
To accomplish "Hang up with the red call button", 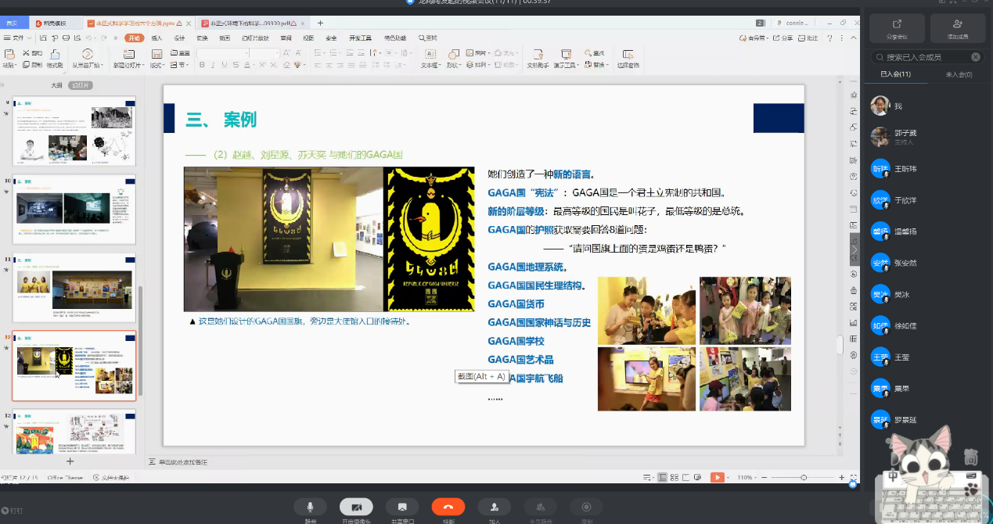I will (448, 507).
